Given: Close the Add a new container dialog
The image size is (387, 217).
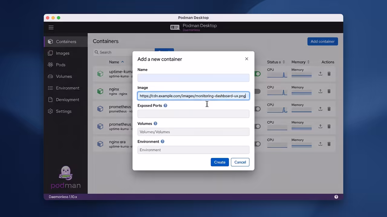Looking at the screenshot, I should [x=247, y=59].
